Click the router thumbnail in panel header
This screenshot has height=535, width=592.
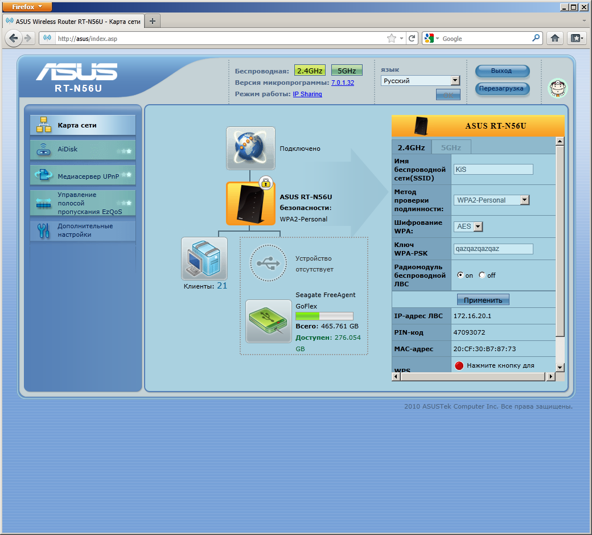click(x=421, y=126)
